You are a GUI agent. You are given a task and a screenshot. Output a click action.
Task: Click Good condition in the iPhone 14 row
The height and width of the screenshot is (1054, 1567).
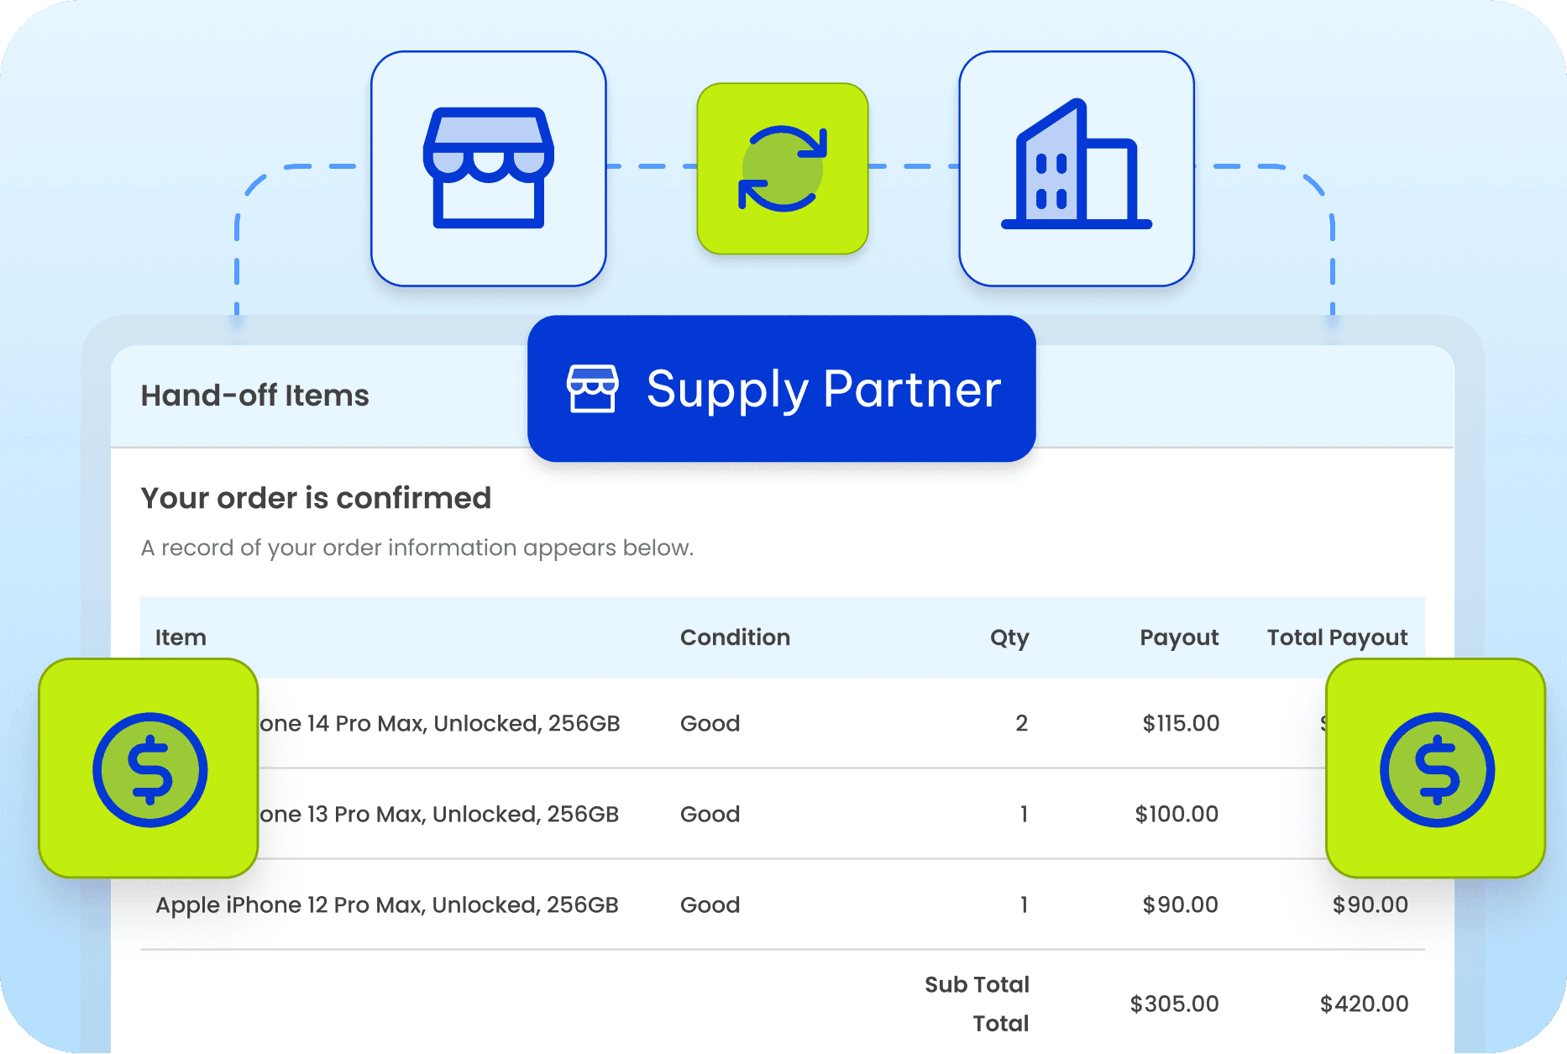(x=710, y=723)
